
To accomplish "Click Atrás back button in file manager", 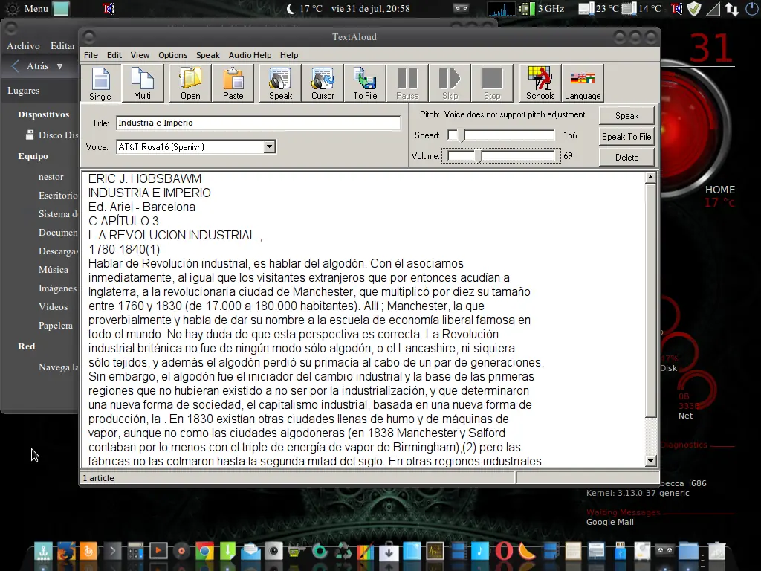I will click(x=31, y=66).
